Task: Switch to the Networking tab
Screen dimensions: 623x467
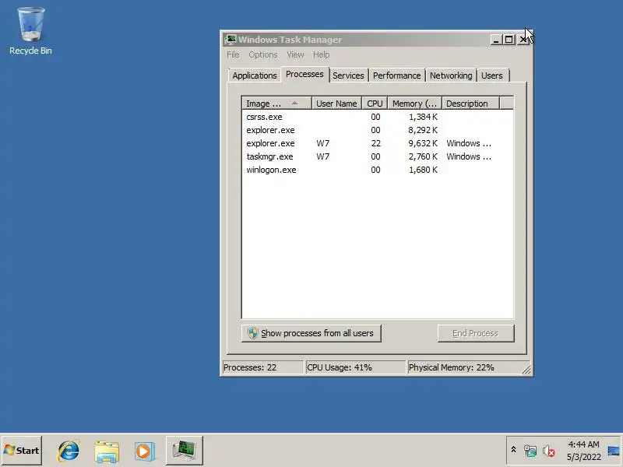Action: coord(451,75)
